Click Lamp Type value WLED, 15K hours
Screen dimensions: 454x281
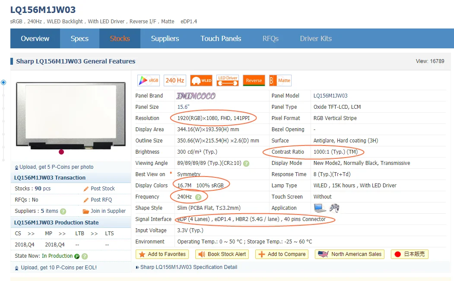(x=355, y=186)
